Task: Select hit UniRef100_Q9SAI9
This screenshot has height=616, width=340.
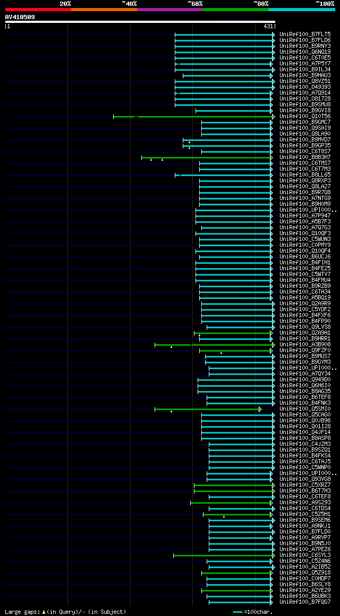Action: tap(305, 128)
